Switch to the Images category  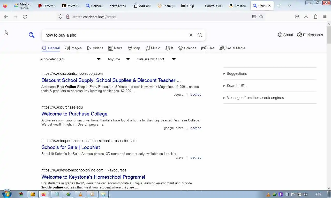73,48
